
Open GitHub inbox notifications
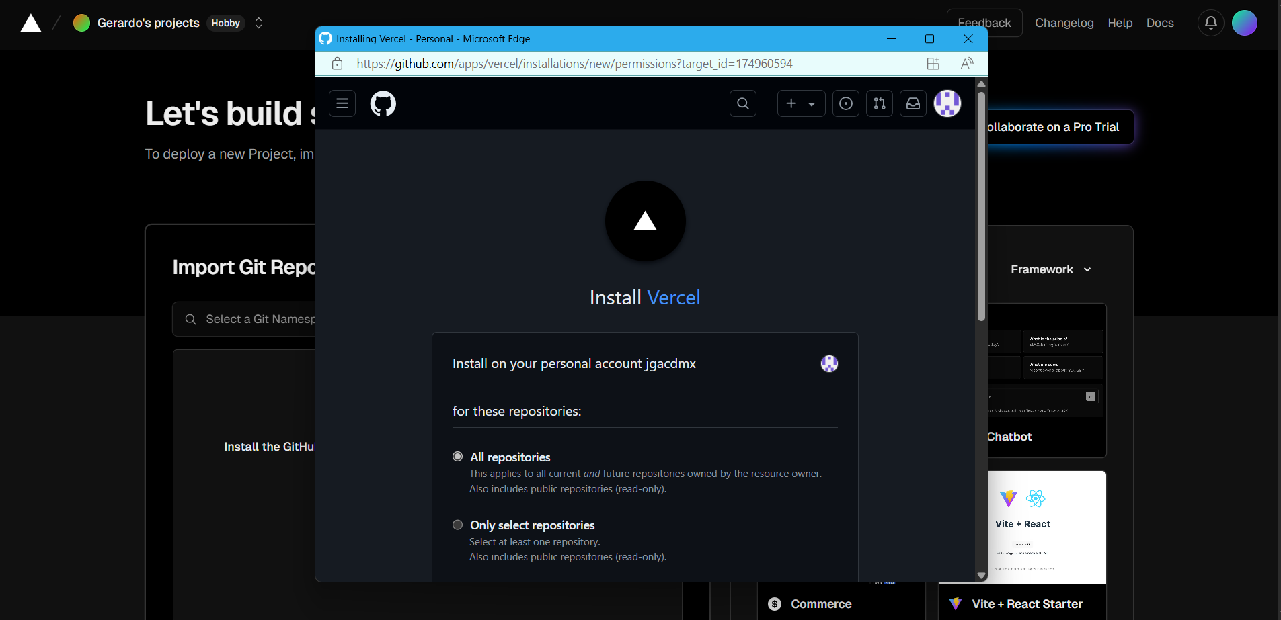913,103
